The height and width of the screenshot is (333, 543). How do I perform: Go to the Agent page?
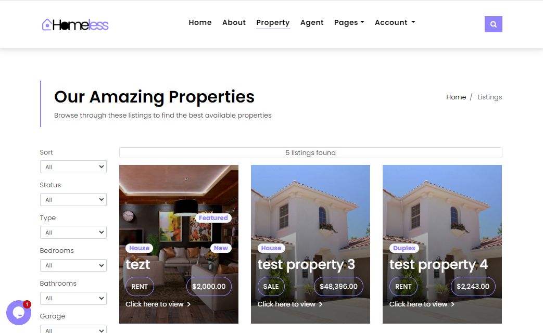(x=312, y=22)
